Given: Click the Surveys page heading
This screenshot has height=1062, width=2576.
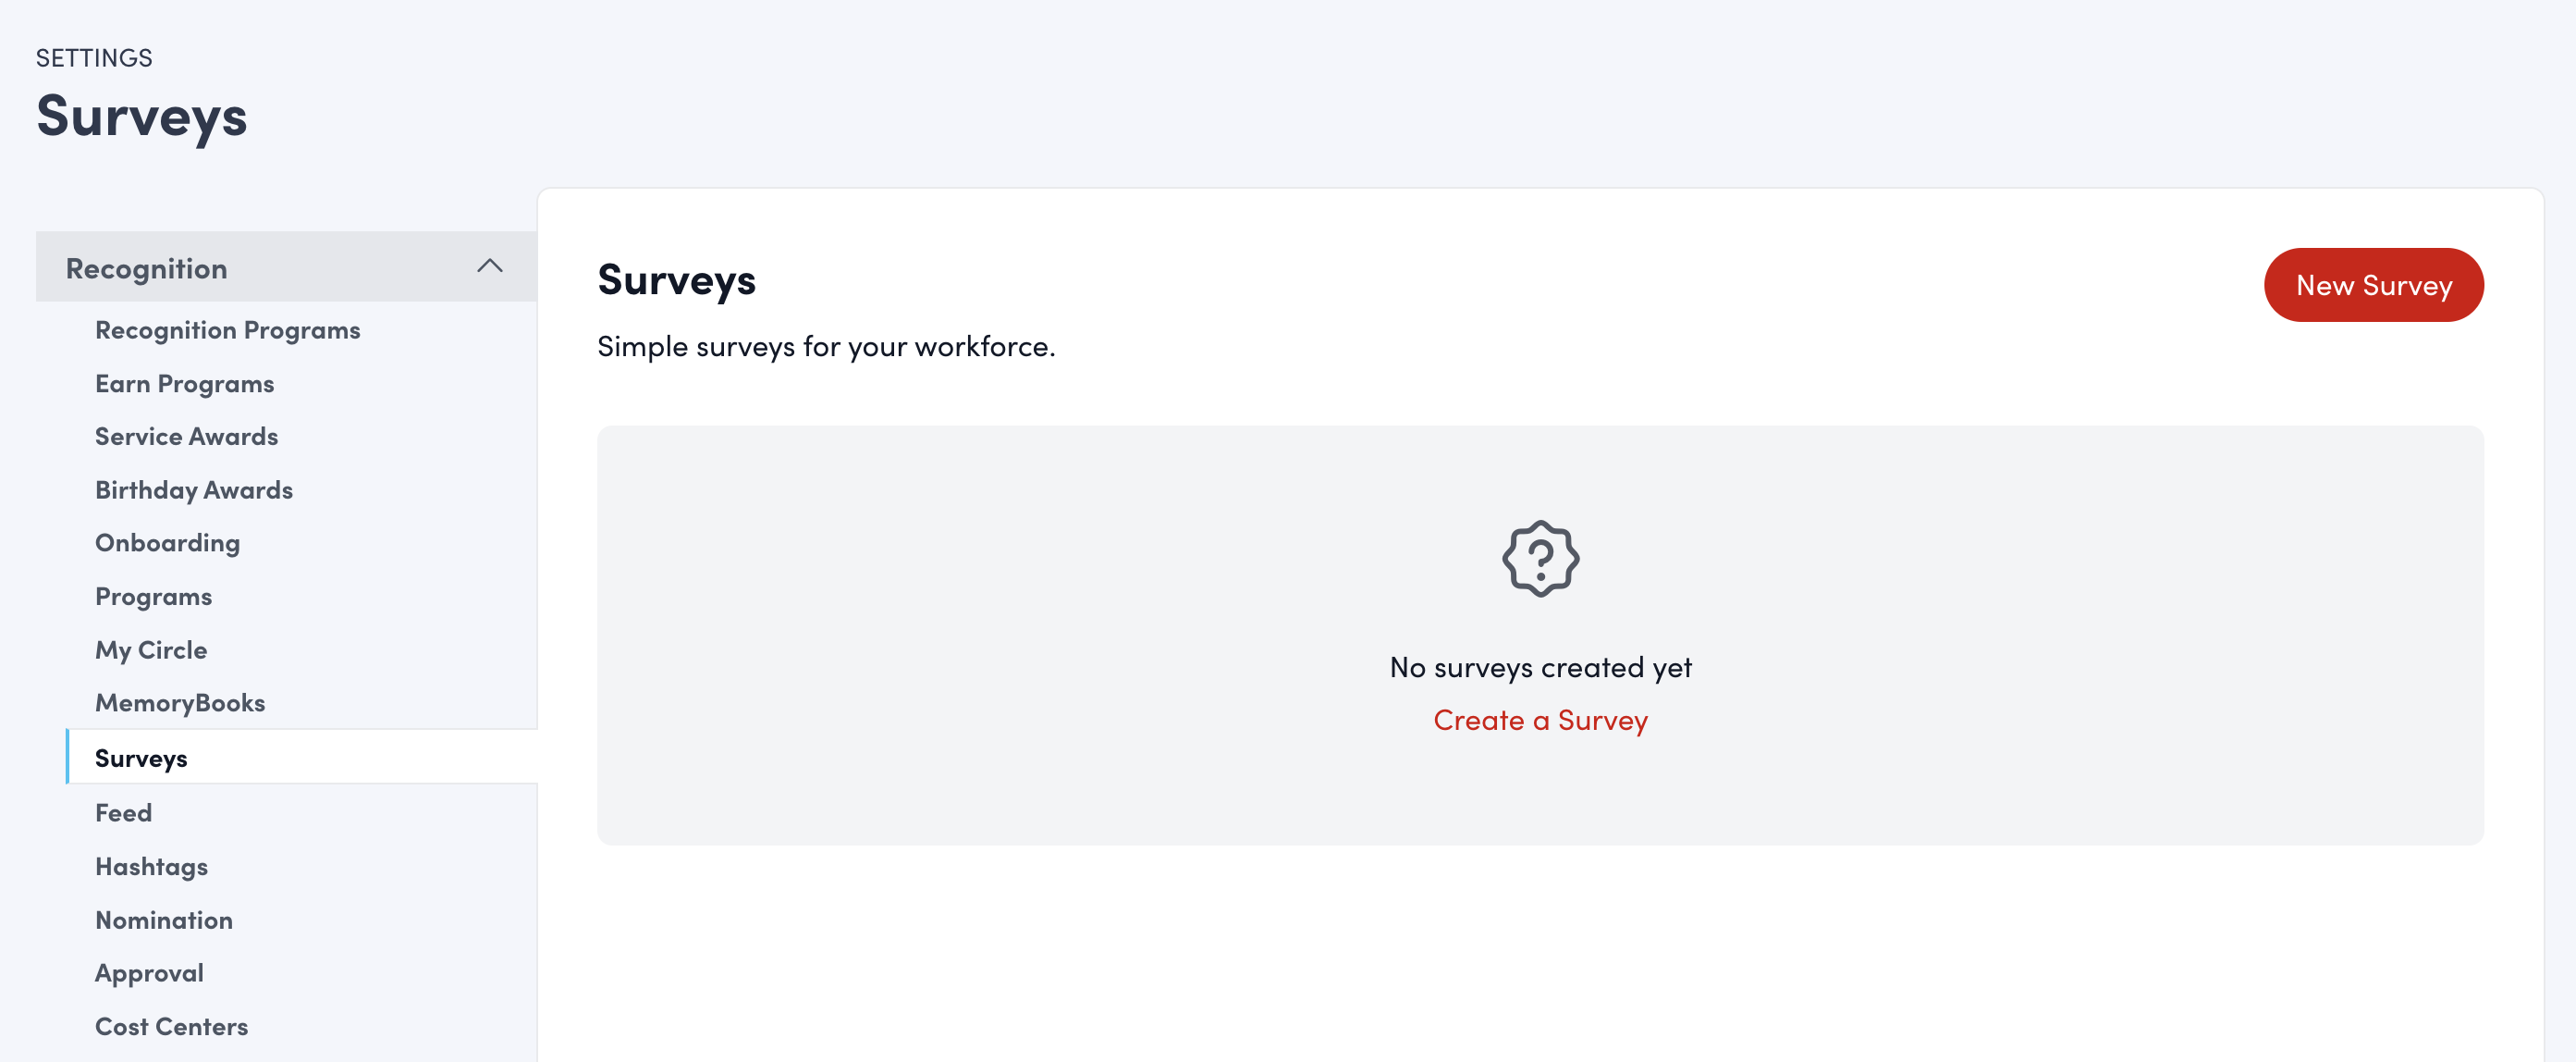Looking at the screenshot, I should click(142, 117).
